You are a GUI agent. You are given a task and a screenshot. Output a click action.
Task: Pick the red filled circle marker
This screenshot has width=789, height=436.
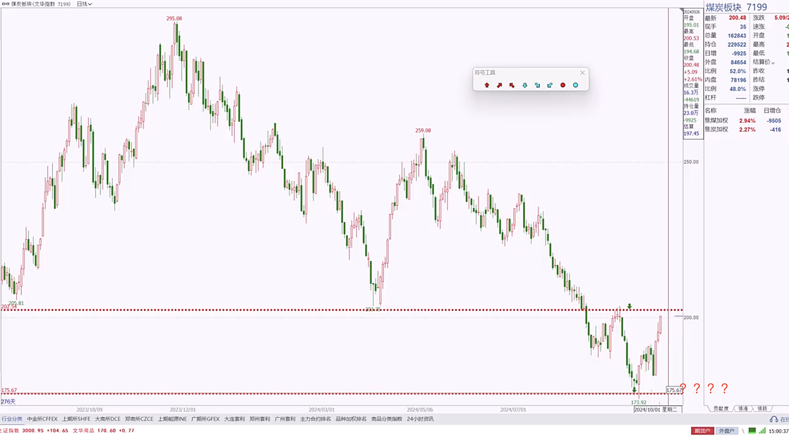563,85
